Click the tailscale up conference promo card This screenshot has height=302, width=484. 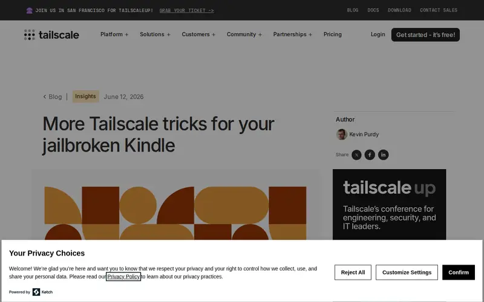point(389,204)
